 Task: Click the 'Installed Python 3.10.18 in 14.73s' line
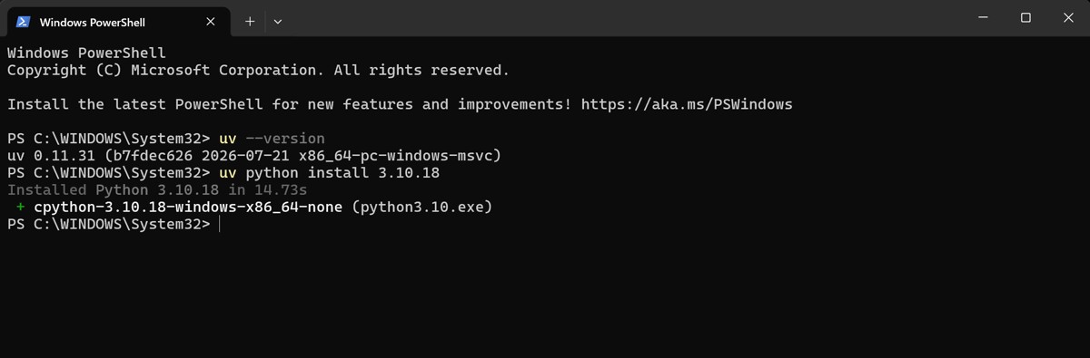(157, 190)
